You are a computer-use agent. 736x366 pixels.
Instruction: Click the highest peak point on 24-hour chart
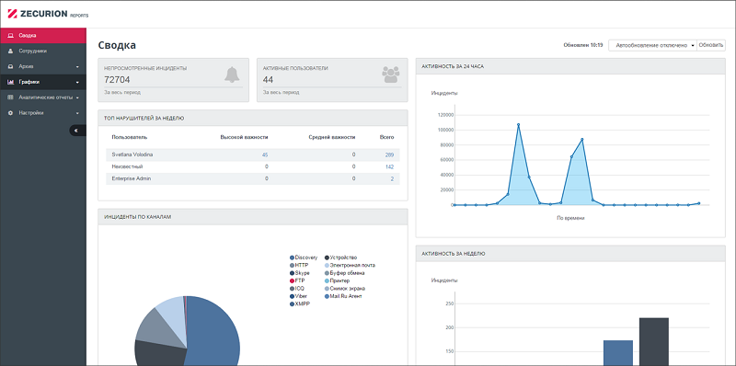519,125
